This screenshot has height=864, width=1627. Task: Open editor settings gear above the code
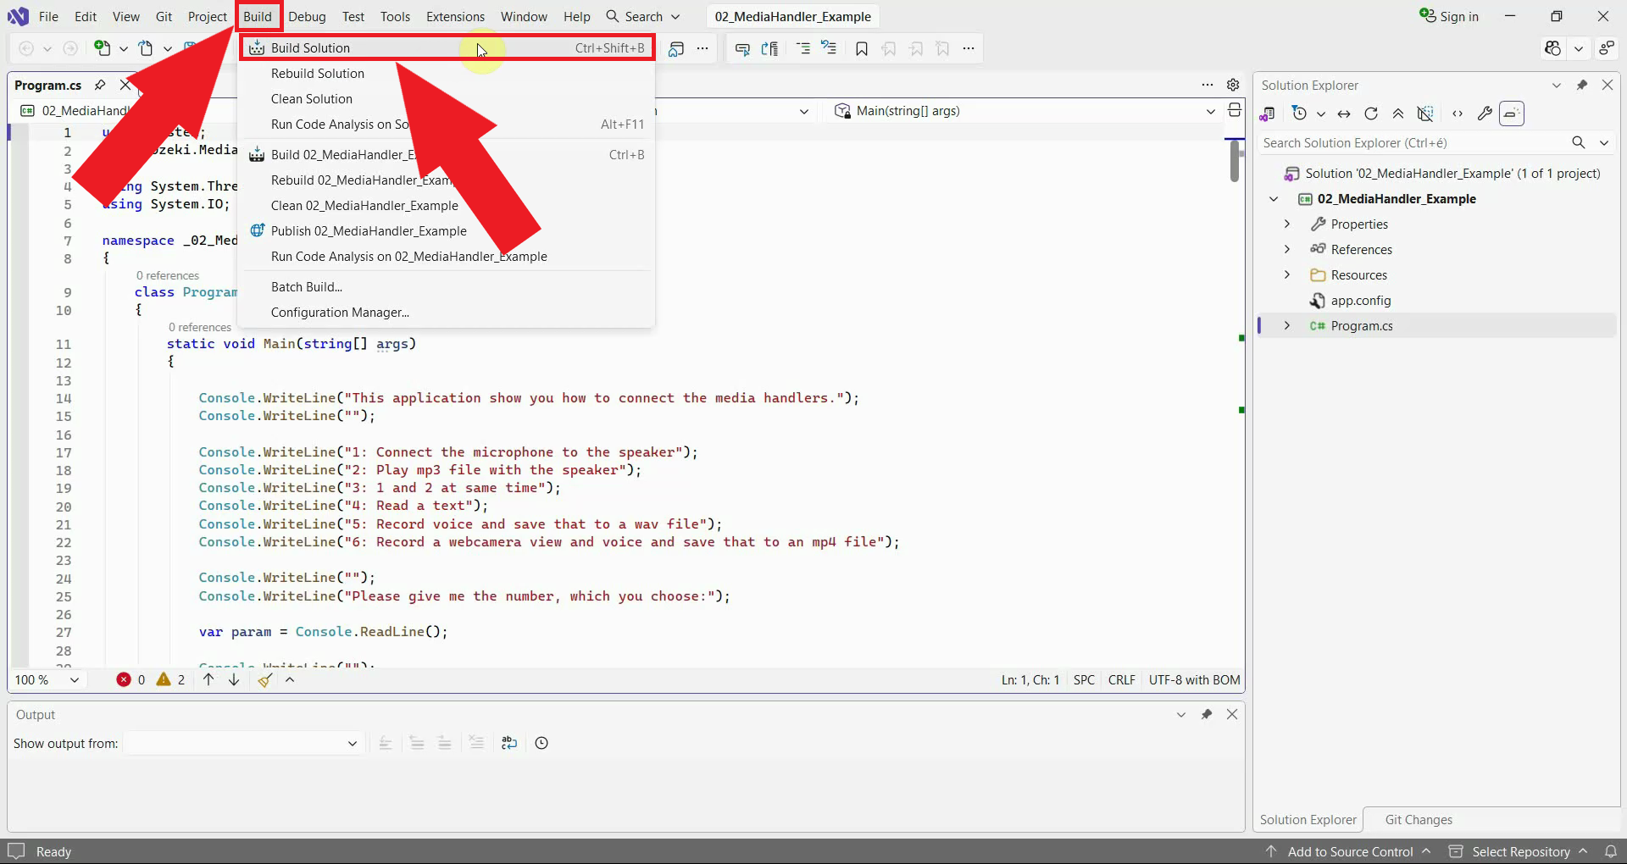1233,85
